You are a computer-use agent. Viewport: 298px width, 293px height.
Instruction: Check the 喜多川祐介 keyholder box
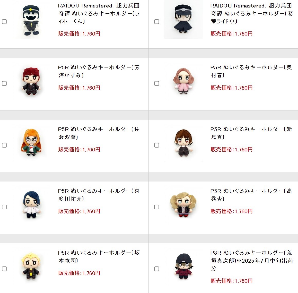[4, 207]
